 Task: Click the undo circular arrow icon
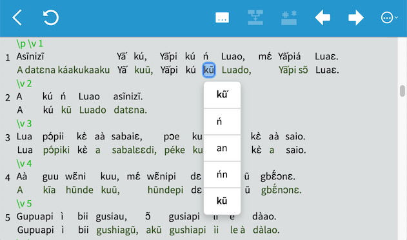[x=50, y=17]
